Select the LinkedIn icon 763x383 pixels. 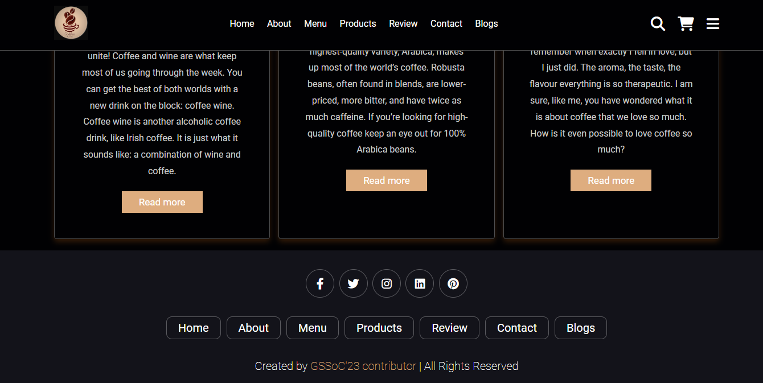[x=420, y=283]
